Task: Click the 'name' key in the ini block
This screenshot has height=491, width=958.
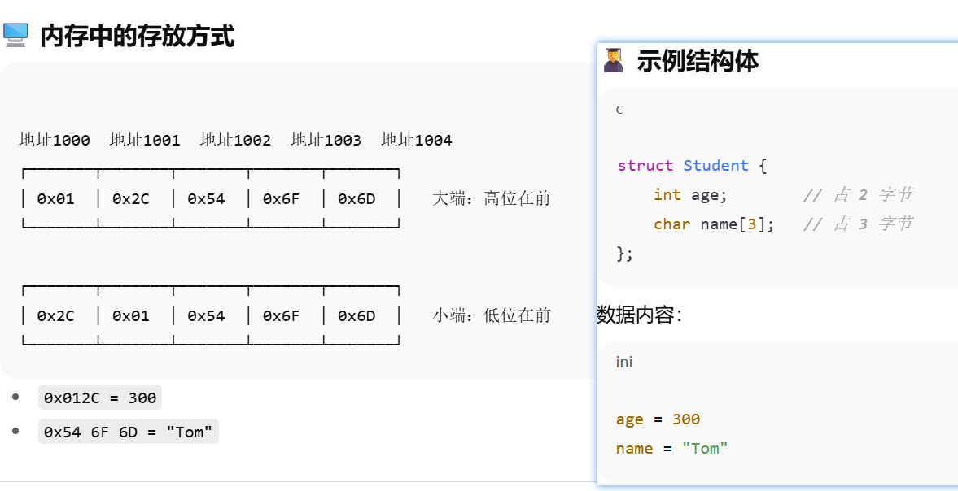Action: pyautogui.click(x=634, y=448)
